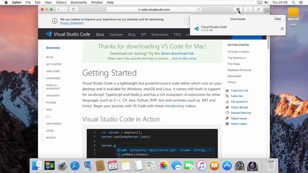Reload the page via address bar icon
Viewport: 308px width, 173px height.
point(199,10)
